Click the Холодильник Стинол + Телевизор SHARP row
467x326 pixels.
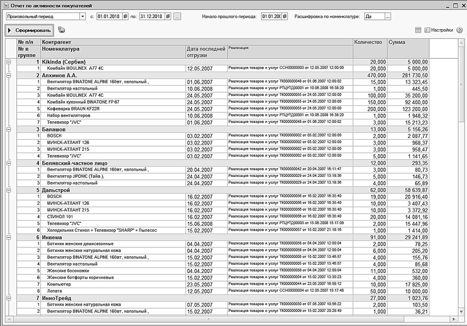pyautogui.click(x=223, y=231)
